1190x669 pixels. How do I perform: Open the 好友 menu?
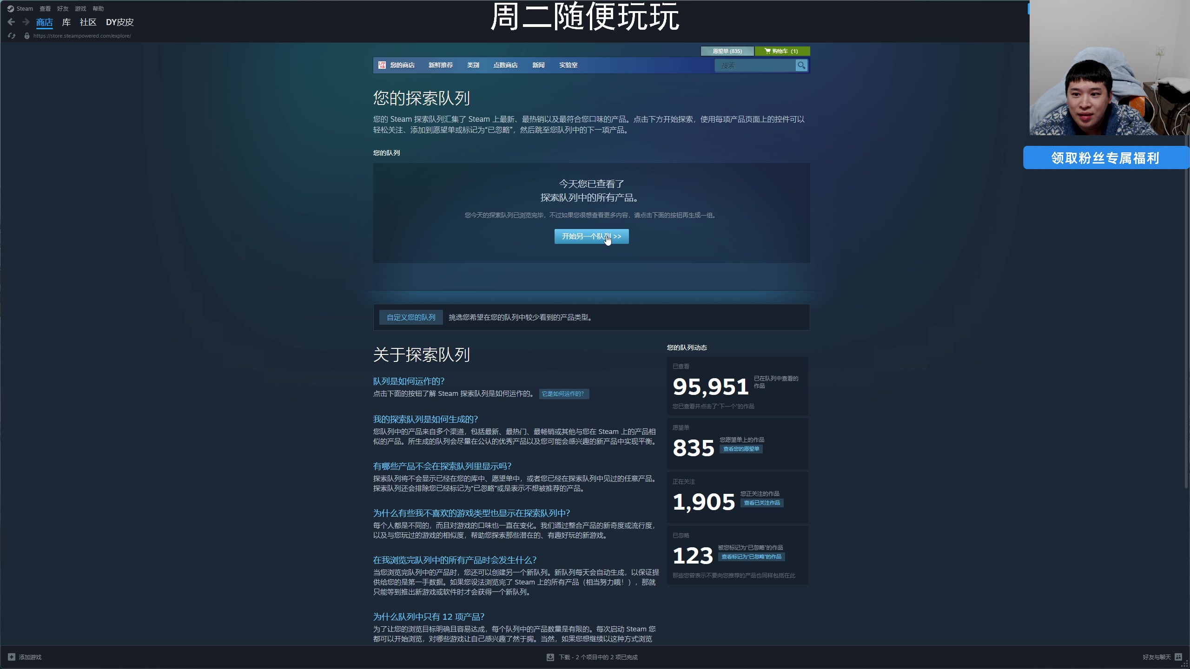click(x=63, y=8)
